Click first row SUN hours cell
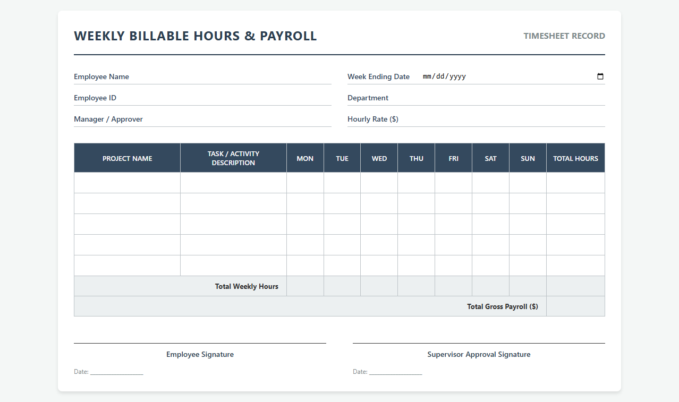The height and width of the screenshot is (402, 679). pyautogui.click(x=528, y=183)
